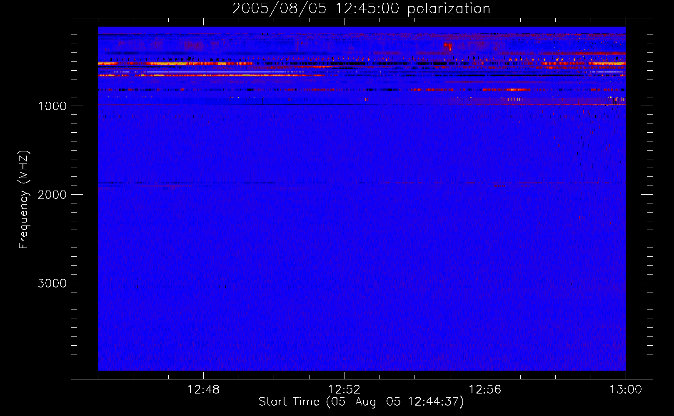Click the 3000 frequency tick label

[x=52, y=283]
